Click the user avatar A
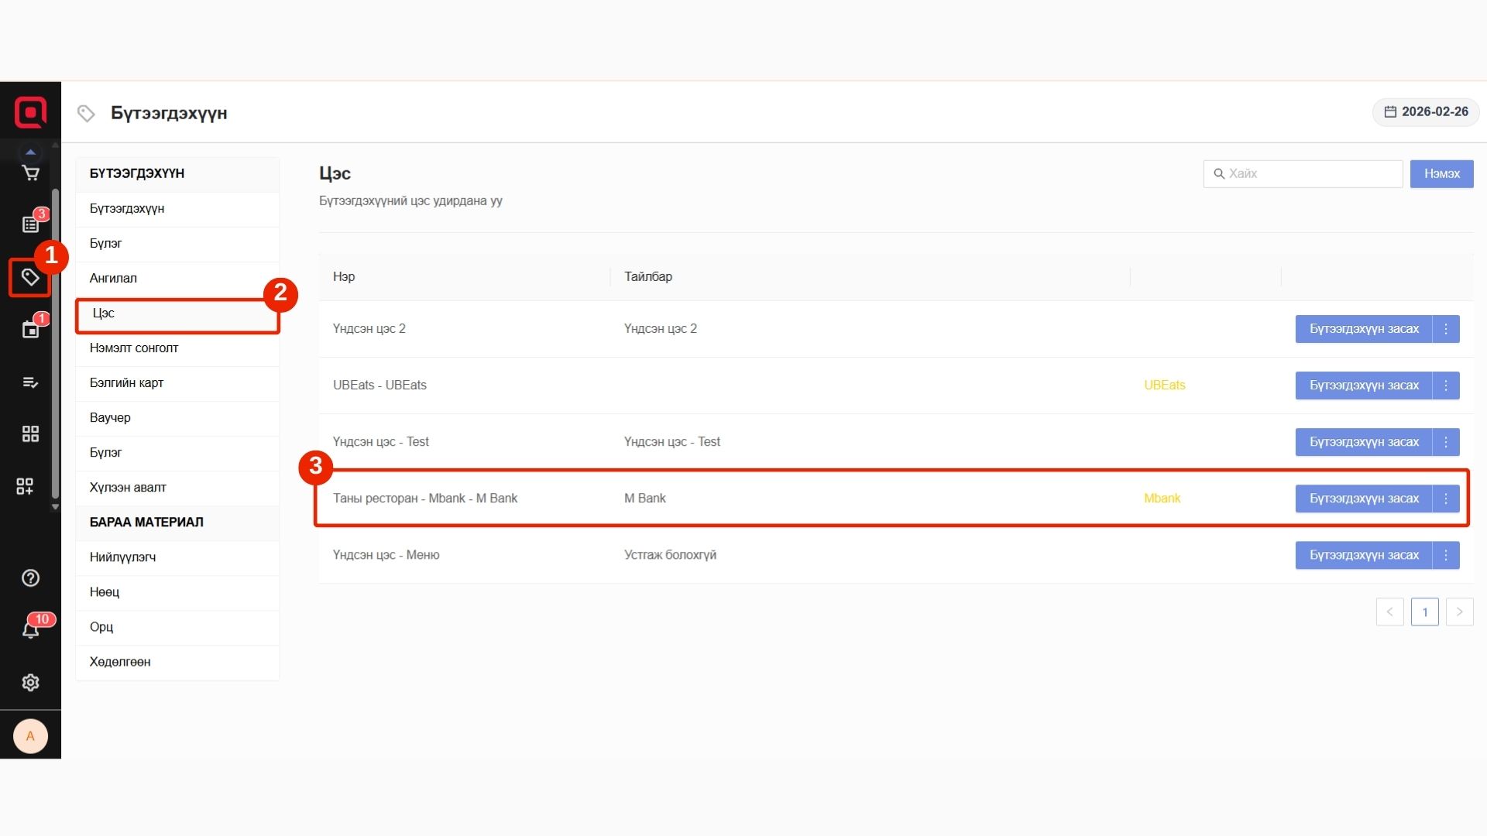 pos(30,736)
